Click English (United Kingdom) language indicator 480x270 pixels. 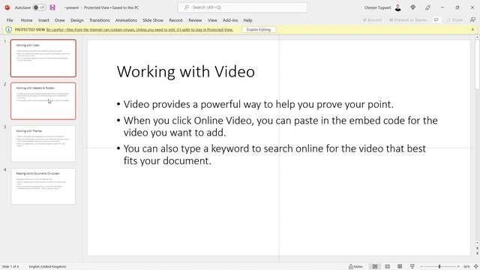point(47,267)
